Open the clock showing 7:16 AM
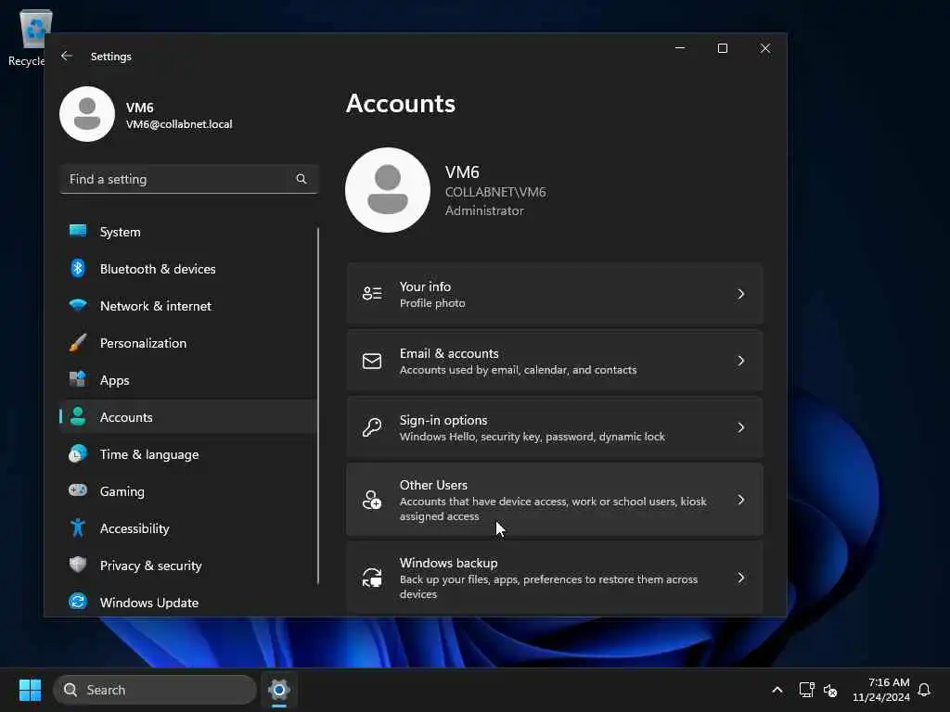Screen dimensions: 950x712 pyautogui.click(x=881, y=690)
